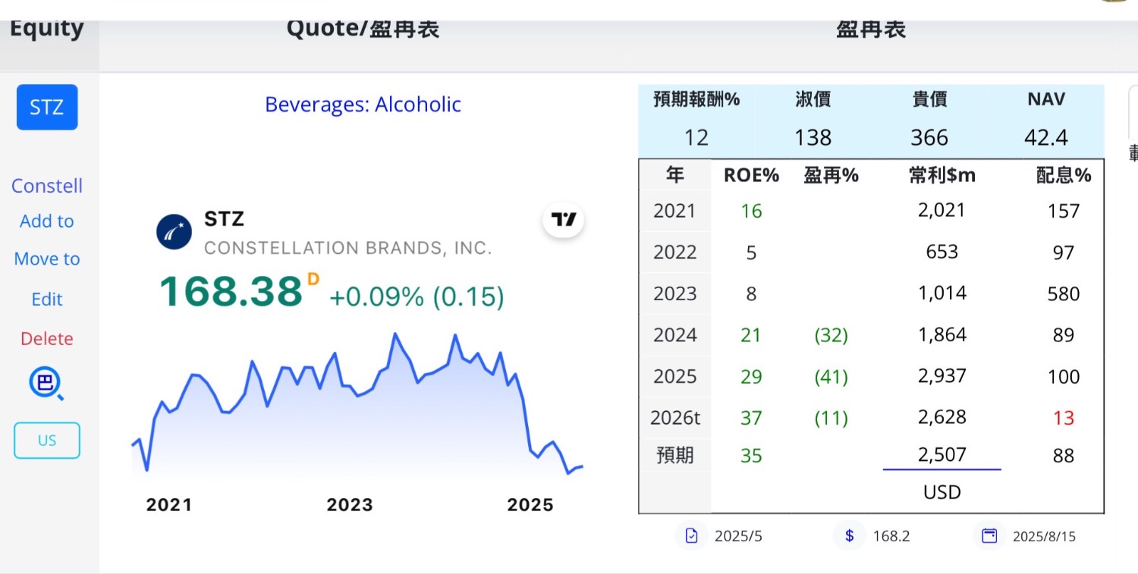
Task: Click the Constellation Brands logo icon
Action: coord(174,231)
